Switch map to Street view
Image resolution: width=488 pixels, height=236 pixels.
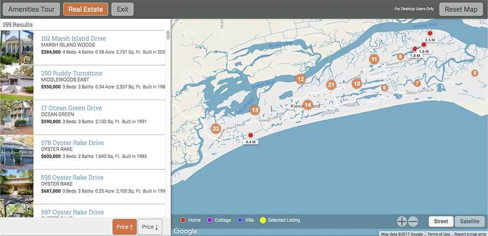coord(441,222)
